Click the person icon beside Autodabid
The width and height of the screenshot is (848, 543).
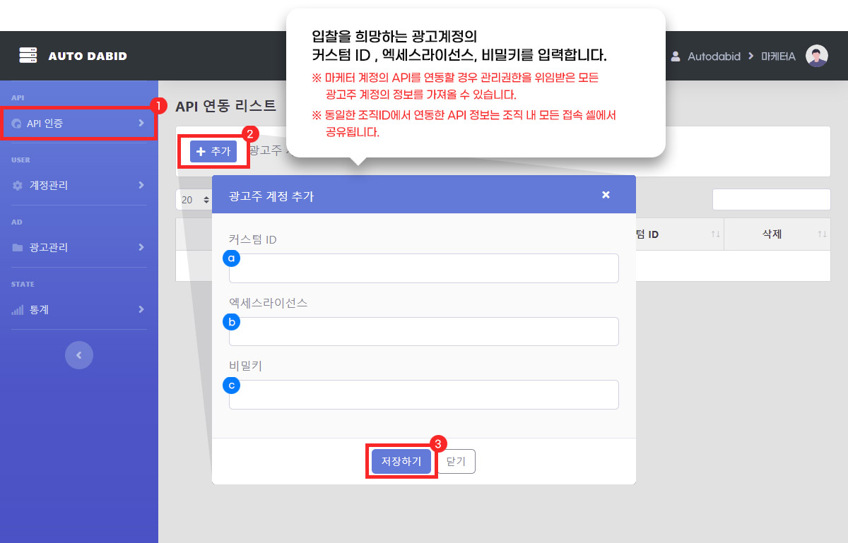[676, 56]
